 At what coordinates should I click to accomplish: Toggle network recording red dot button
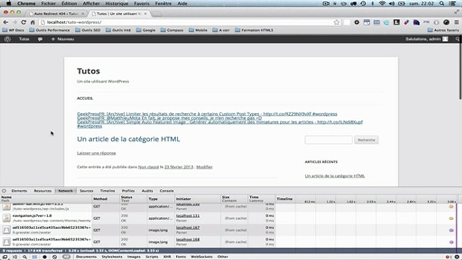click(44, 257)
